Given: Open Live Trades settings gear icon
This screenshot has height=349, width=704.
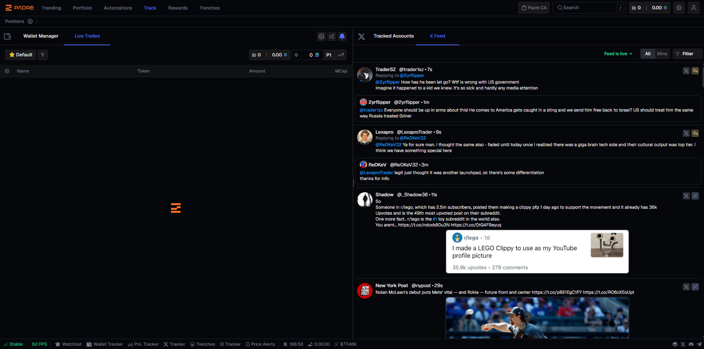Looking at the screenshot, I should (321, 36).
